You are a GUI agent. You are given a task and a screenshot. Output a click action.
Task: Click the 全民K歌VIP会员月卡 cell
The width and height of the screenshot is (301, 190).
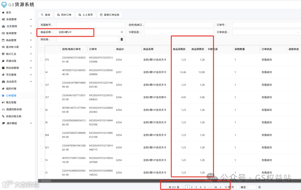tap(155, 72)
